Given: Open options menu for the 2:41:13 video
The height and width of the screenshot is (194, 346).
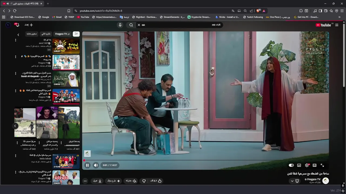Looking at the screenshot, I should pos(15,57).
